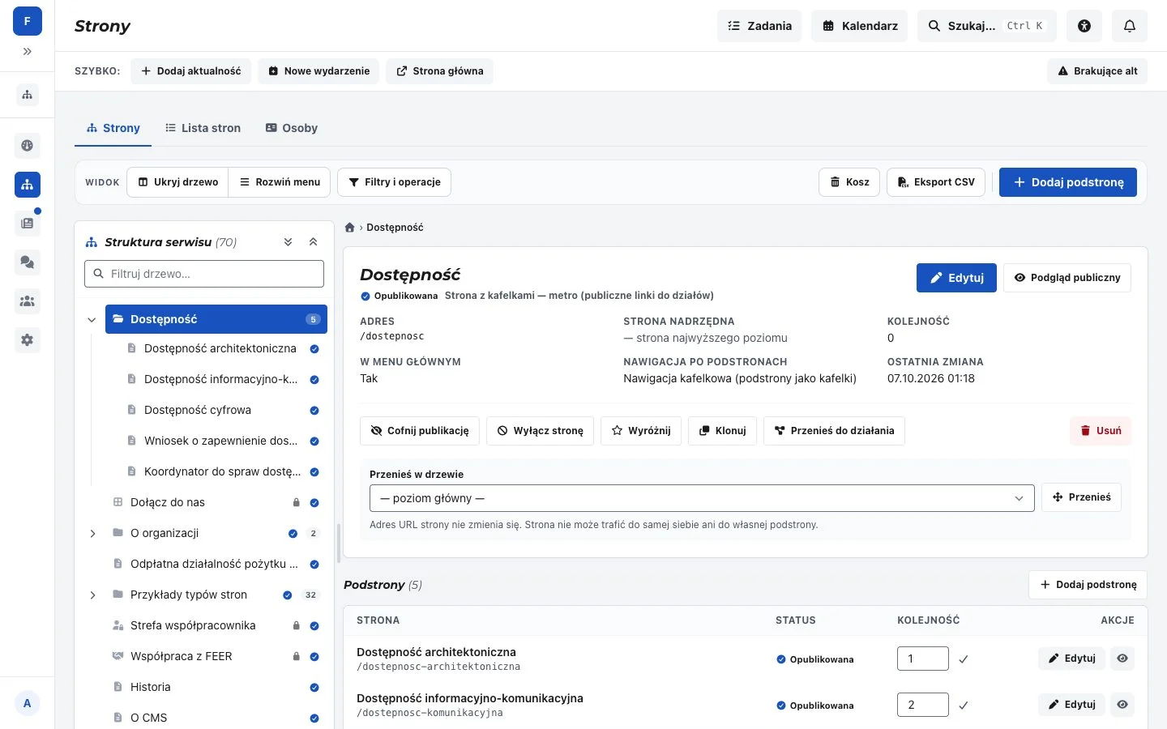
Task: Click the Przenieś move button
Action: (x=1081, y=497)
